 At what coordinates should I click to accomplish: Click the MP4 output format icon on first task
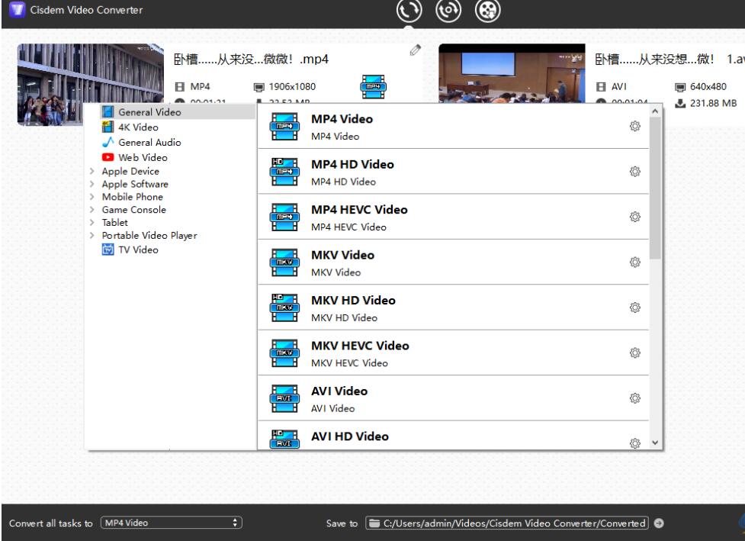(x=374, y=86)
